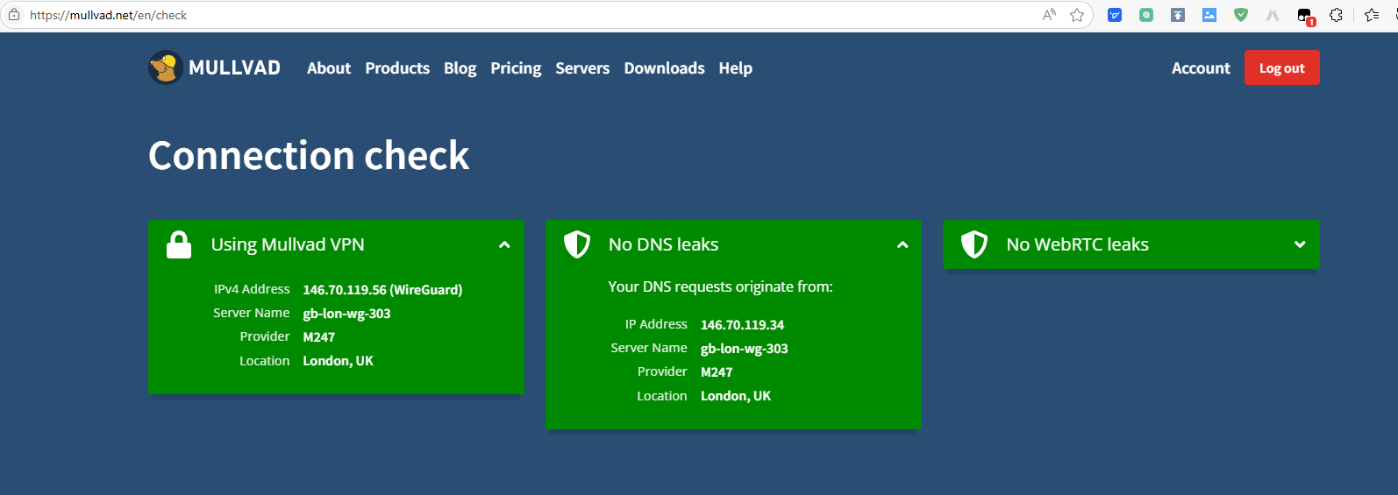Image resolution: width=1398 pixels, height=495 pixels.
Task: Click the IPv4 Address label
Action: coord(252,289)
